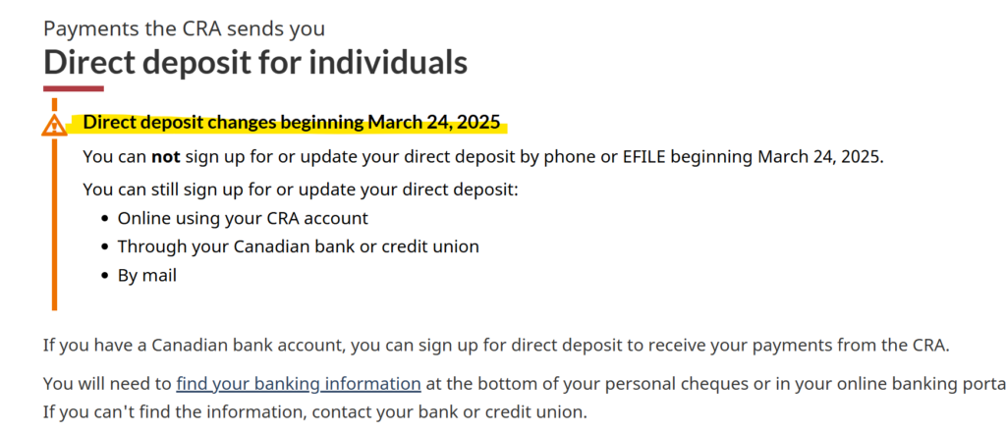Click the Canadian bank account paragraph
This screenshot has width=1006, height=434.
[x=496, y=345]
